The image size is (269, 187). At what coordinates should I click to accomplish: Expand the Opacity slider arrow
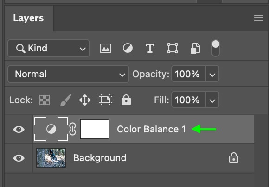pos(212,74)
